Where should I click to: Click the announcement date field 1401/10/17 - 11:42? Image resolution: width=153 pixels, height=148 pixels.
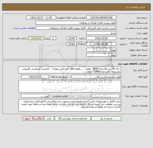pos(41,18)
